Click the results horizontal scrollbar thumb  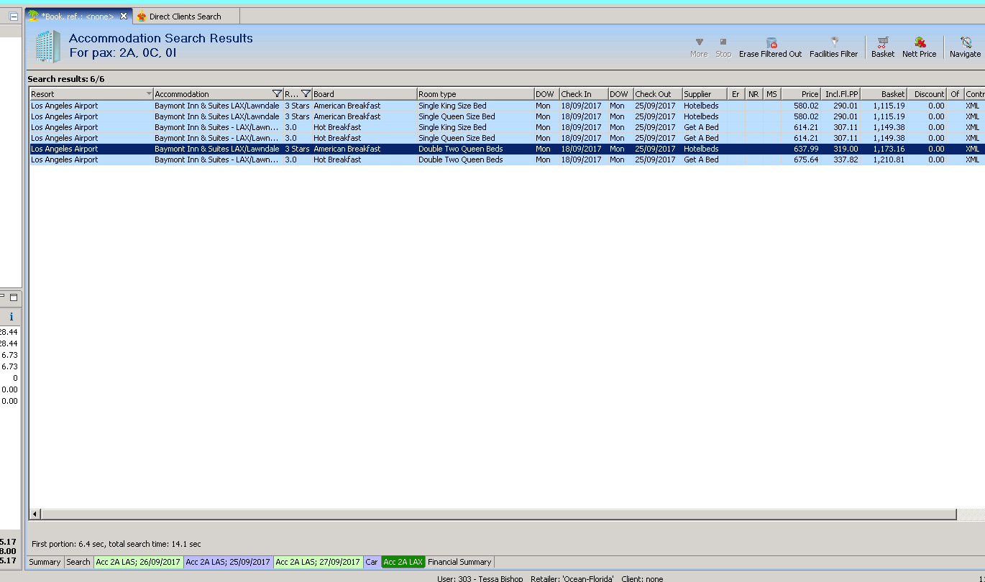click(498, 514)
